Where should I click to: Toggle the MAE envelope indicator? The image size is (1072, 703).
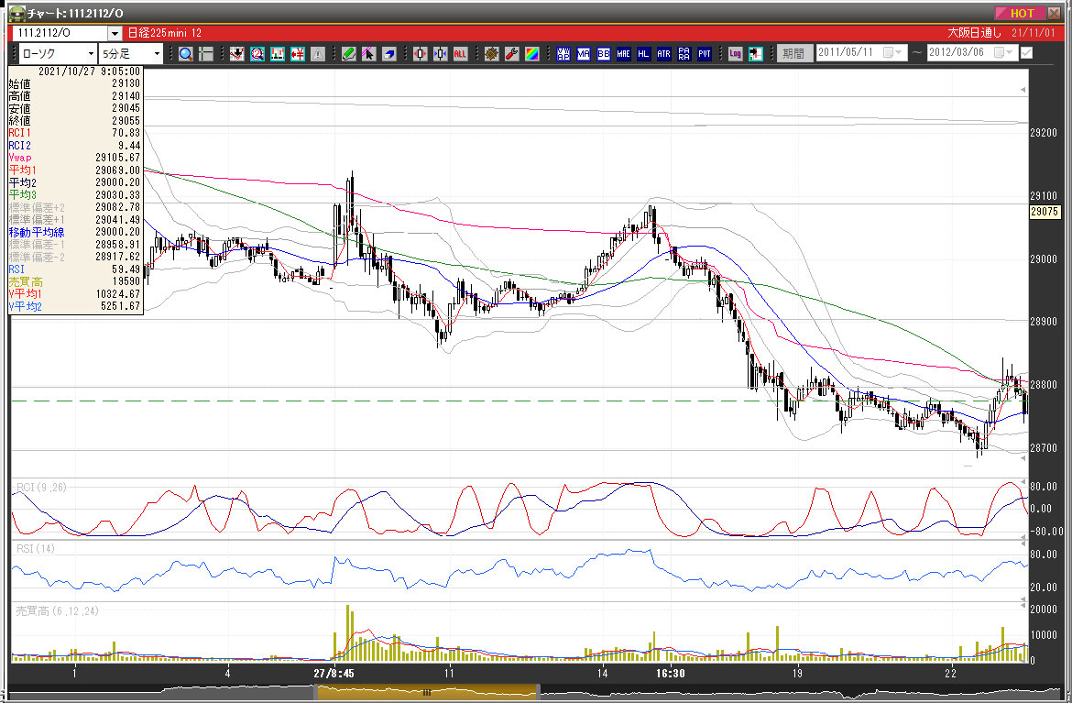[x=624, y=53]
